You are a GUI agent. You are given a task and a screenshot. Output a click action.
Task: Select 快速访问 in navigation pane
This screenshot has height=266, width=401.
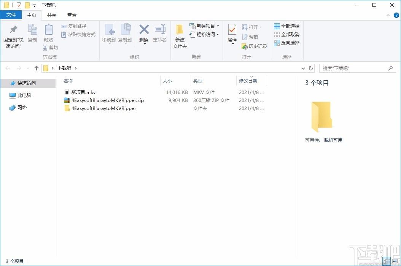click(x=28, y=83)
